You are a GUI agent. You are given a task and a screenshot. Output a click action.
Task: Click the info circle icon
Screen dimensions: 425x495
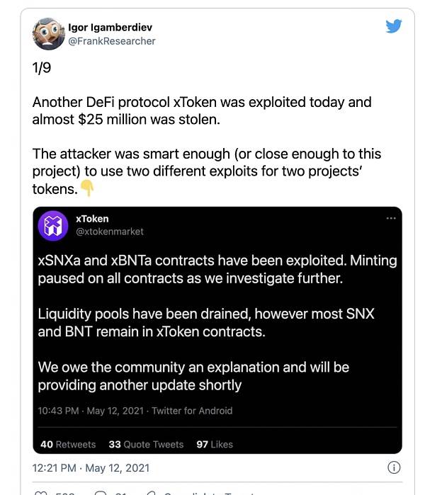coord(394,467)
